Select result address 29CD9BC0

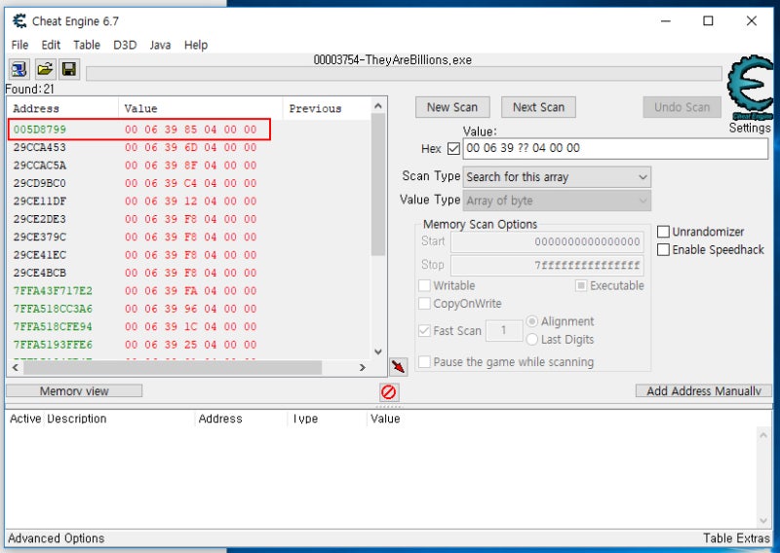[40, 183]
